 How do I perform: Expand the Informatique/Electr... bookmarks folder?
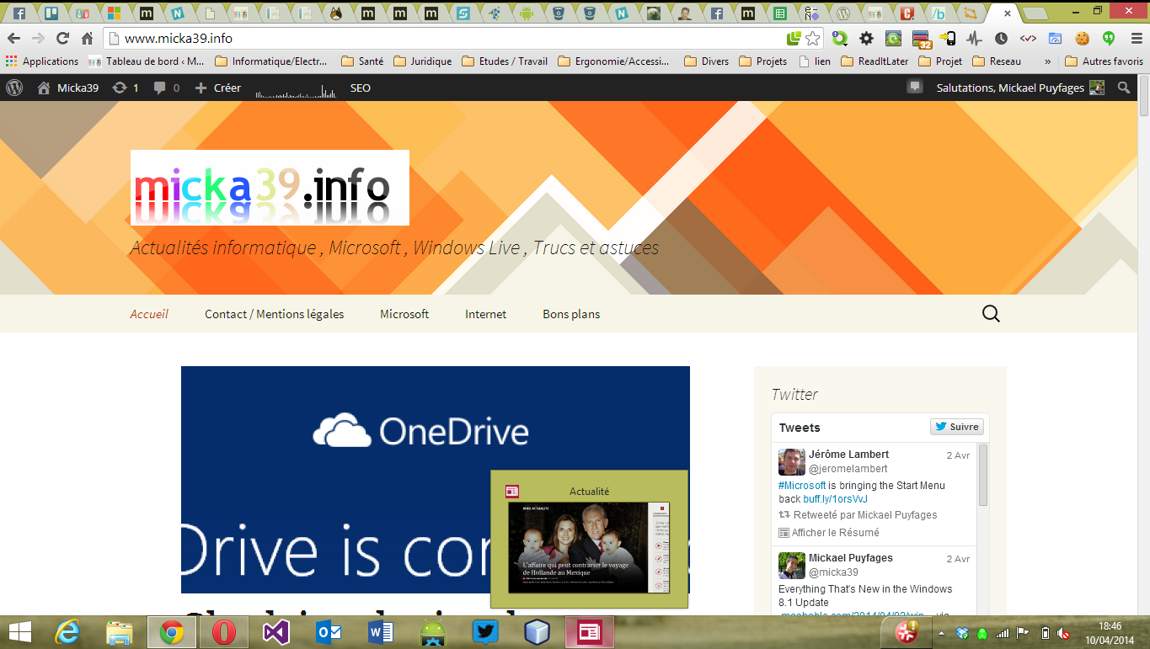coord(271,61)
